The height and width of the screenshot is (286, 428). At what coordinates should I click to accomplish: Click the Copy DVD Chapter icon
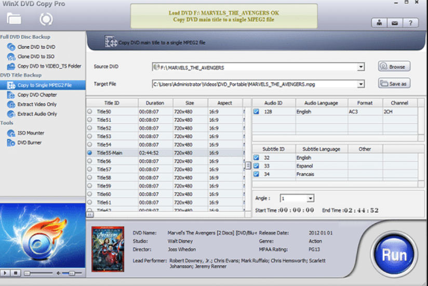coord(11,95)
